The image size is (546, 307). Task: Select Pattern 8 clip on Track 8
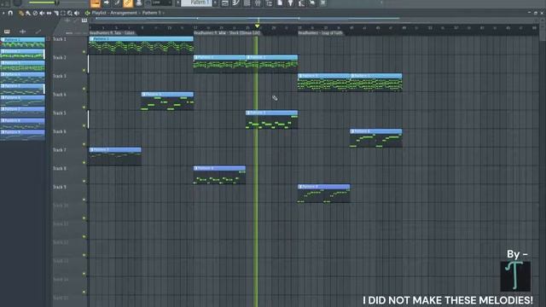pos(220,175)
